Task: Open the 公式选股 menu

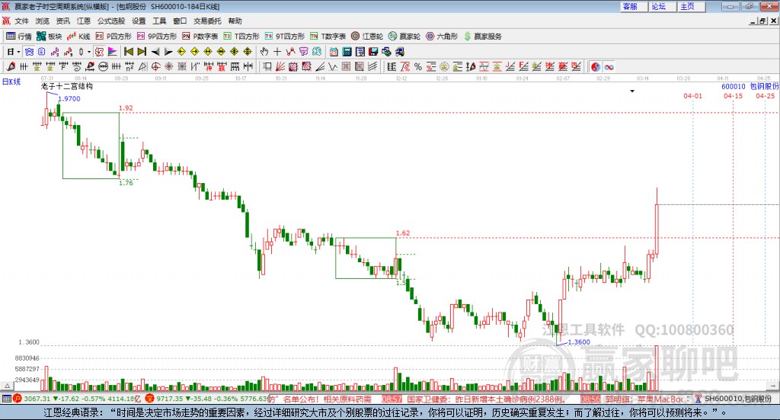Action: tap(111, 21)
